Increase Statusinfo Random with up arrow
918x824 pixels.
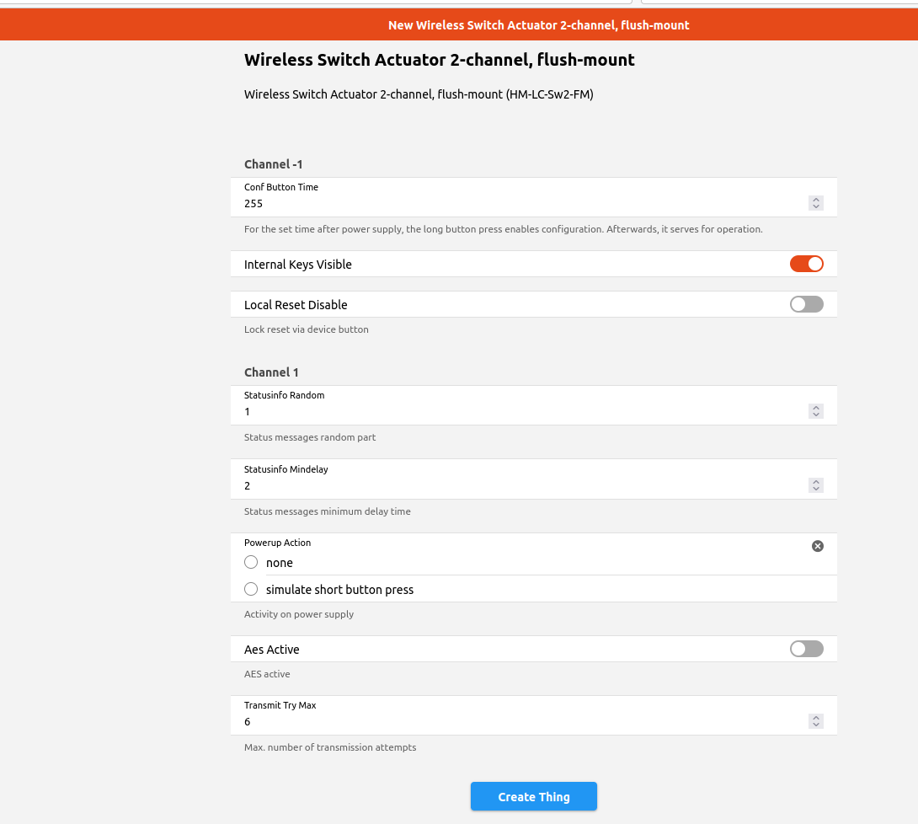(815, 408)
